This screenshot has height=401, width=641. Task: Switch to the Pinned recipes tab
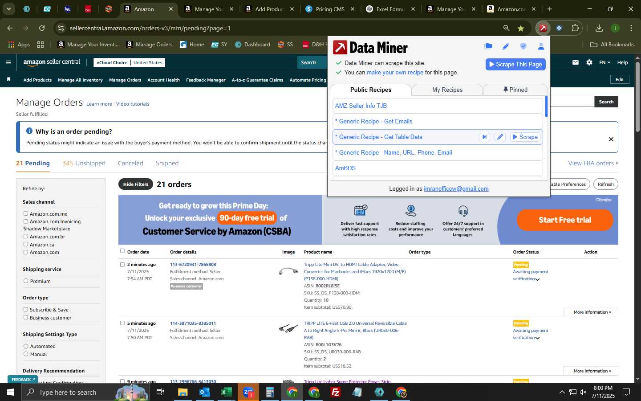515,90
